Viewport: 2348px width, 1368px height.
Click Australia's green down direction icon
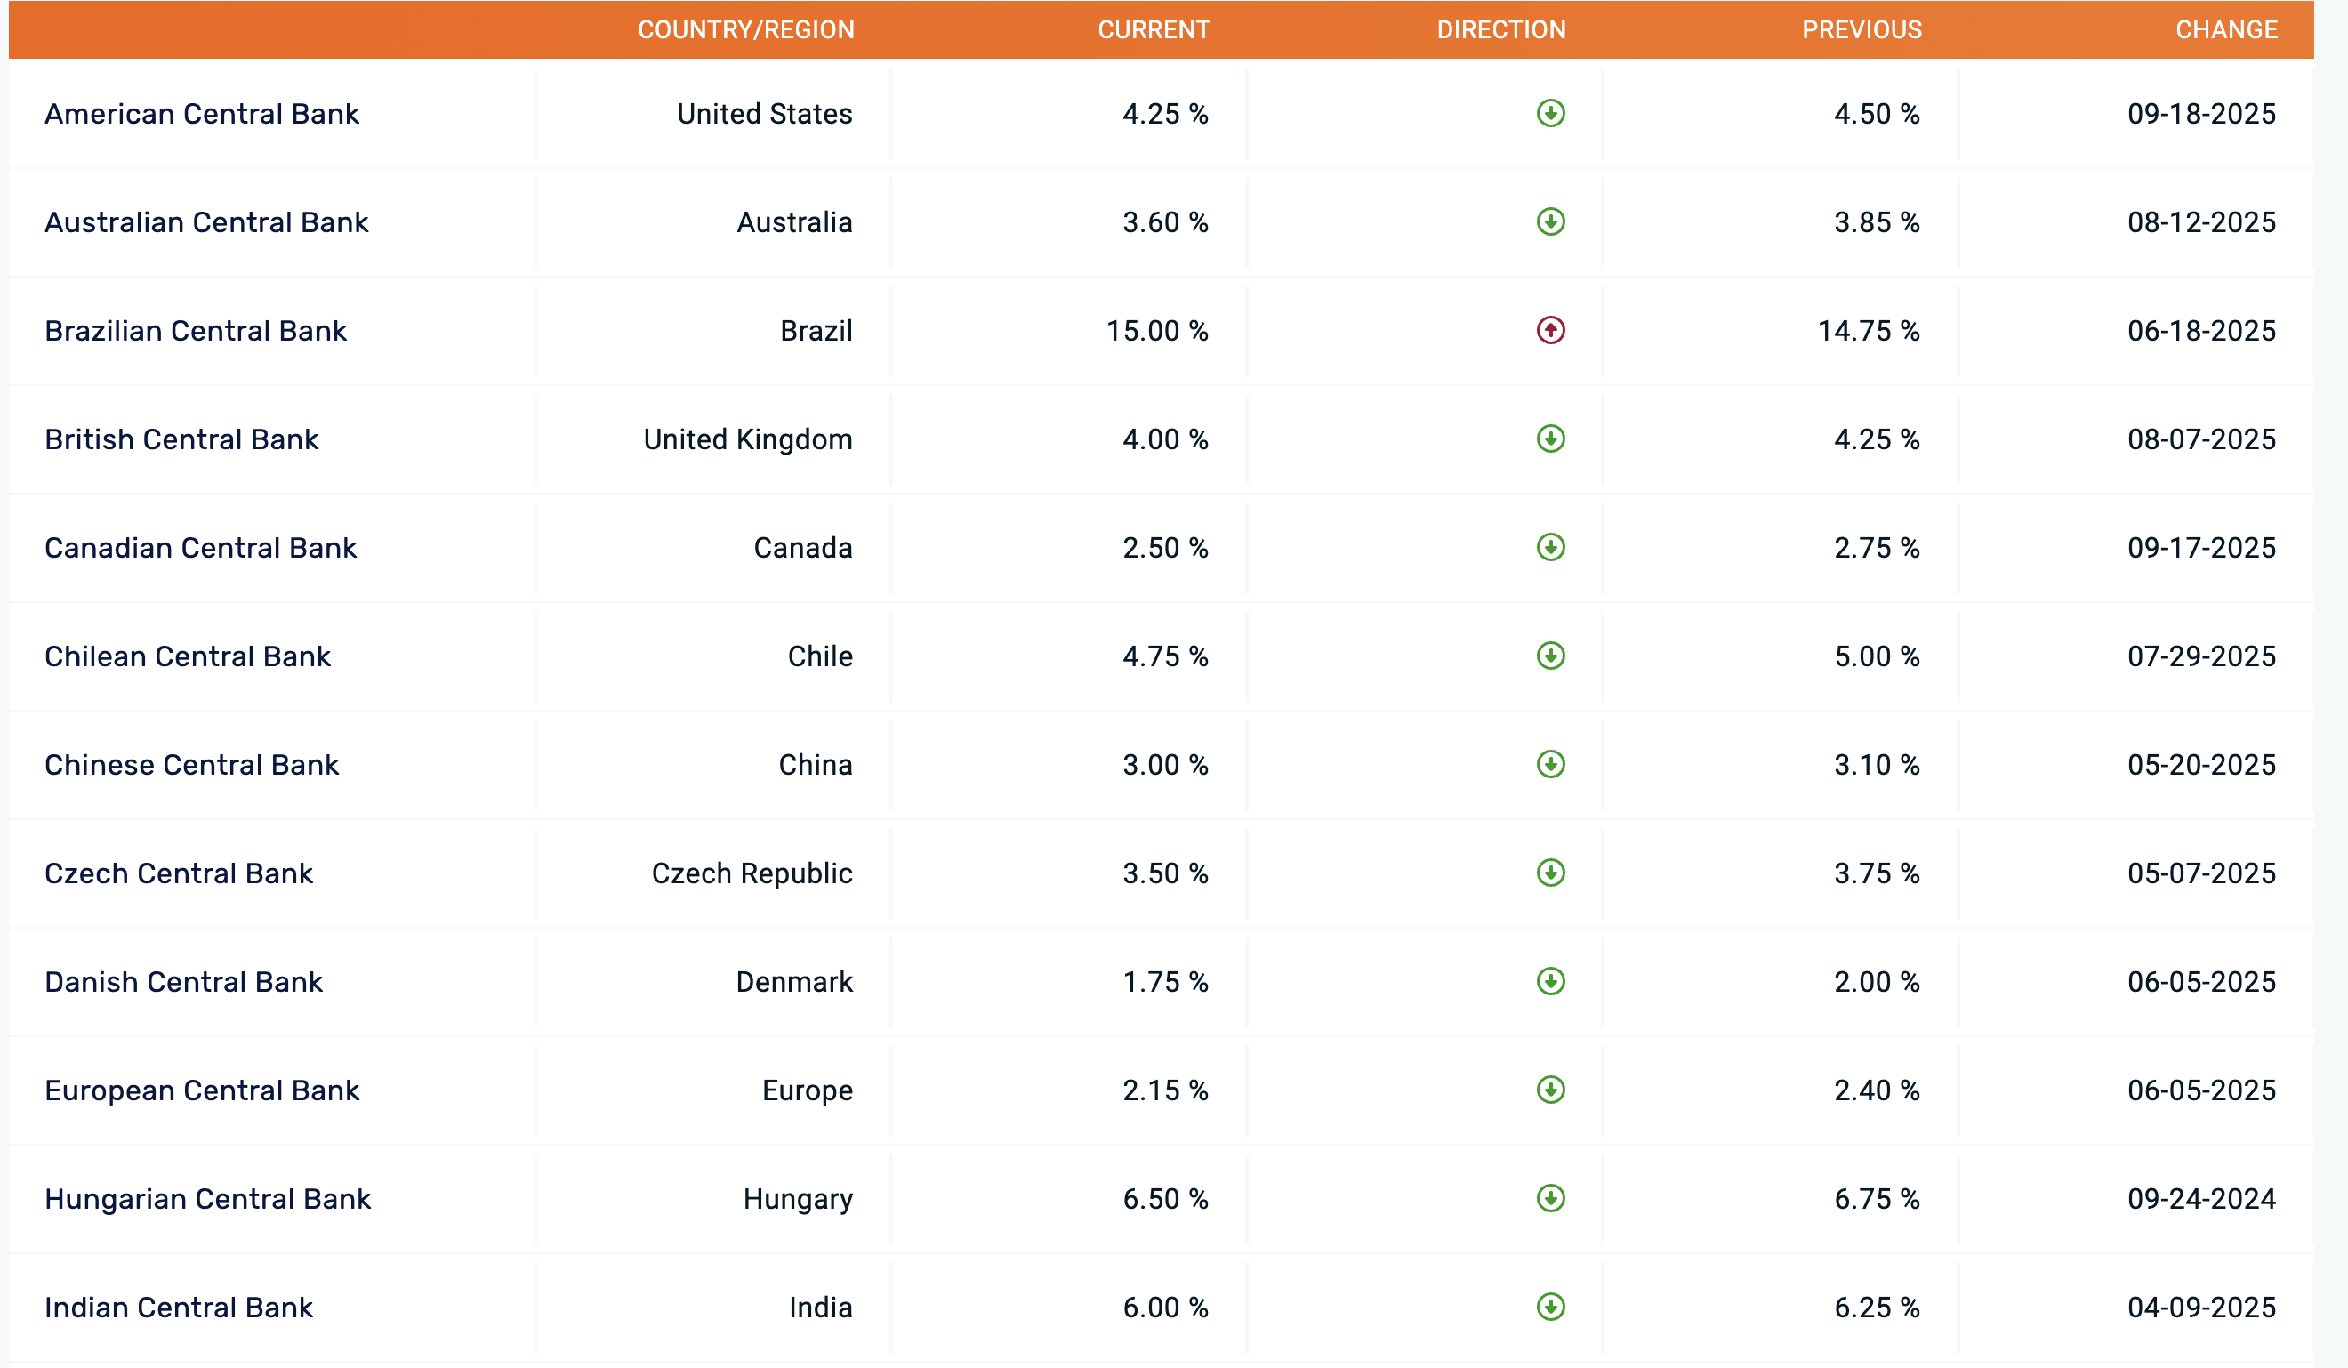[x=1550, y=221]
